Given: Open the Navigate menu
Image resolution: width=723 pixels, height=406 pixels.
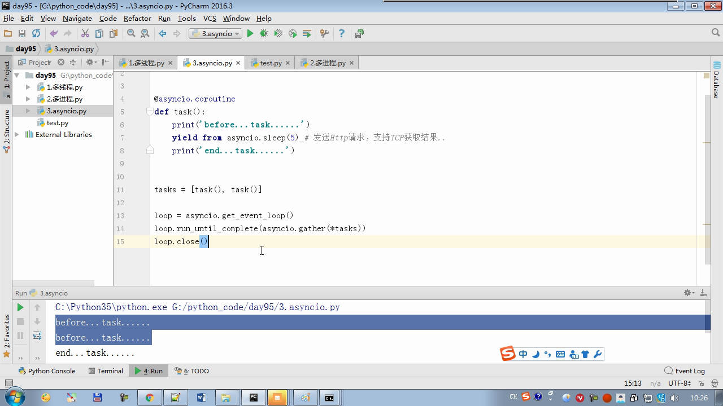Looking at the screenshot, I should coord(77,19).
